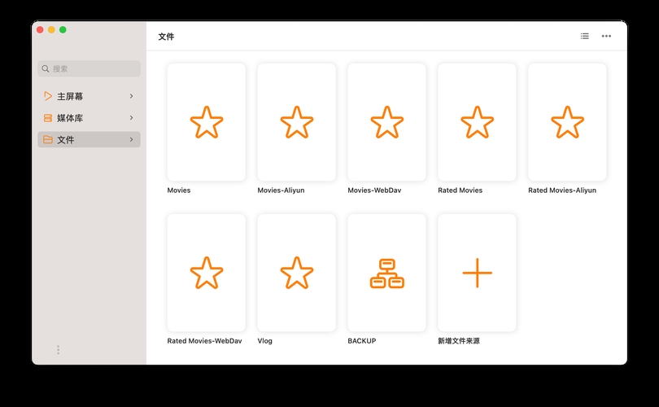Open the Rated Movies label
659x407 pixels.
pos(460,190)
